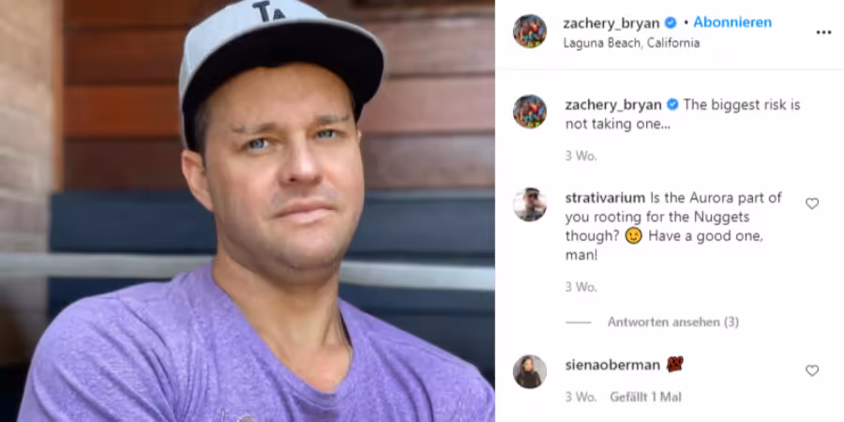Viewport: 844px width, 422px height.
Task: Like the sienaoberman comment with heart
Action: click(812, 370)
